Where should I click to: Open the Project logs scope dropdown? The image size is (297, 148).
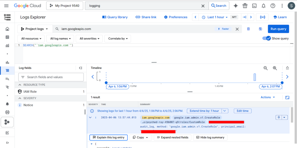click(35, 29)
